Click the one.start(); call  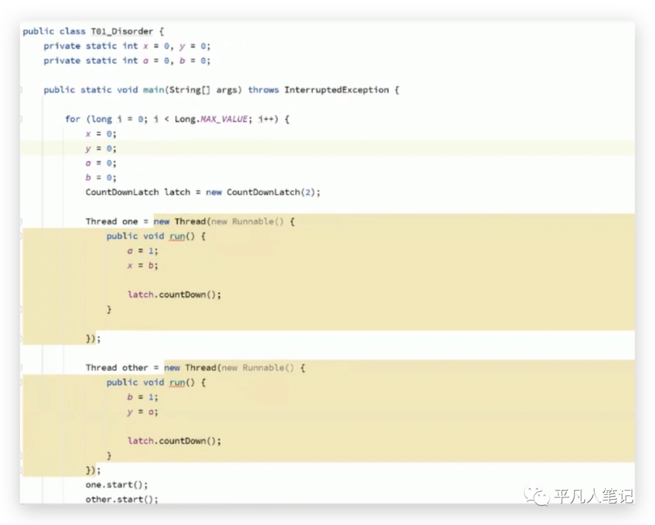116,484
